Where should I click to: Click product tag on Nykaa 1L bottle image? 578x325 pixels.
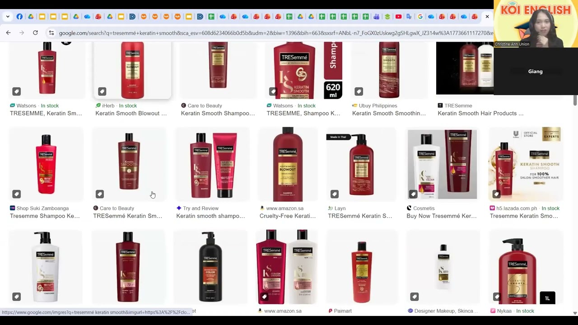click(x=496, y=297)
